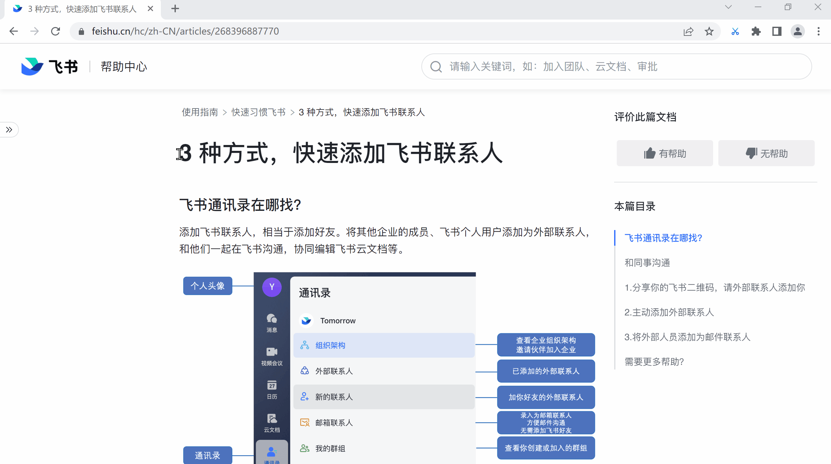Open the tab search chevron
Image resolution: width=831 pixels, height=464 pixels.
(728, 7)
